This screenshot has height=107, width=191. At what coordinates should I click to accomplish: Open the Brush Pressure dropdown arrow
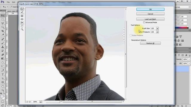(x=157, y=32)
